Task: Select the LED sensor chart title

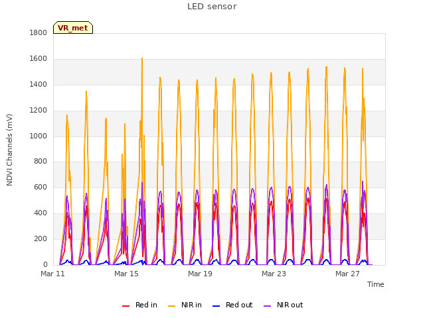Action: point(212,7)
